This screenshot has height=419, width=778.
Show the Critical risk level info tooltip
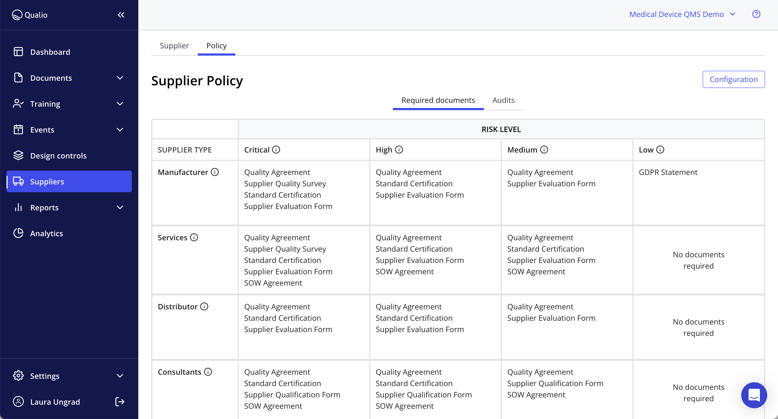click(x=276, y=149)
